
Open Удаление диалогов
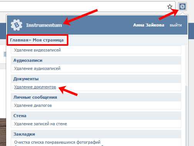(33, 105)
